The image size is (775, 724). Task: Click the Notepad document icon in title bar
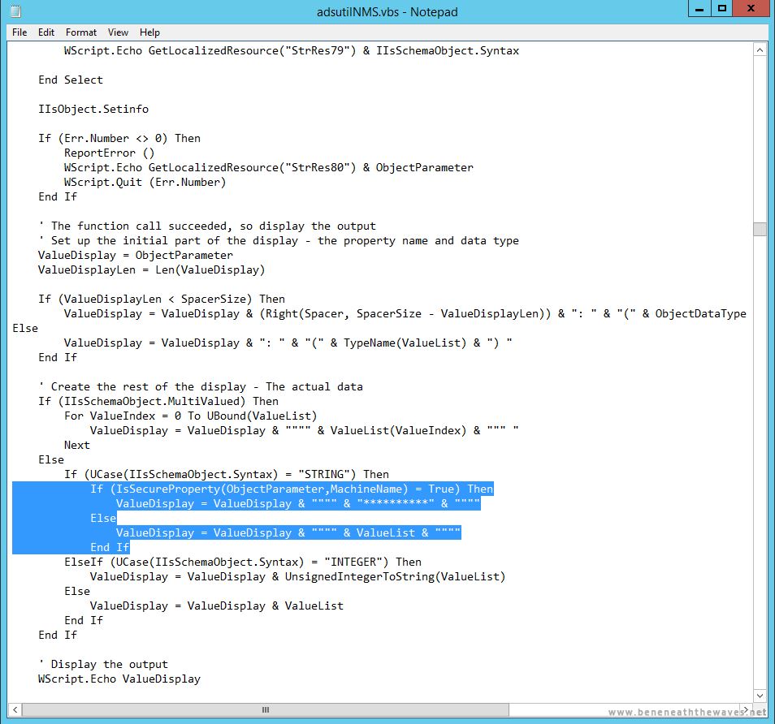pos(15,11)
